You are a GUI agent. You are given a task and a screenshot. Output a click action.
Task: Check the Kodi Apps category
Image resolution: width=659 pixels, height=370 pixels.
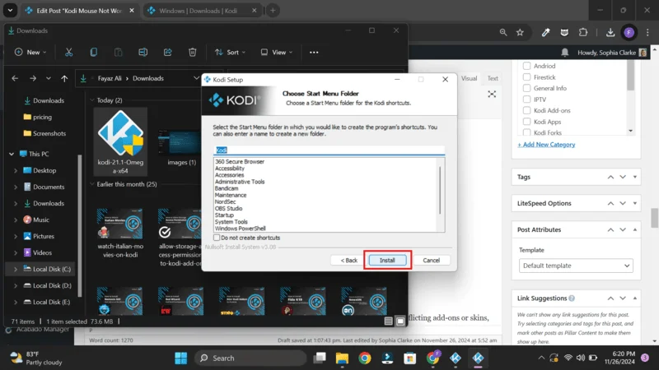[526, 122]
